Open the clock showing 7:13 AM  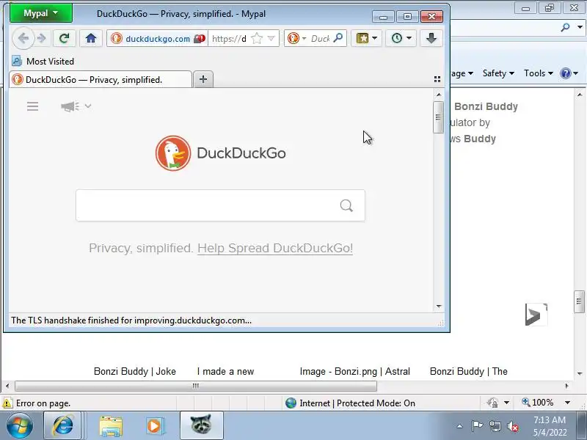[x=550, y=426]
